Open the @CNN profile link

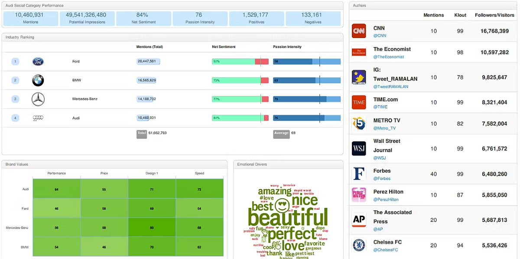point(380,35)
